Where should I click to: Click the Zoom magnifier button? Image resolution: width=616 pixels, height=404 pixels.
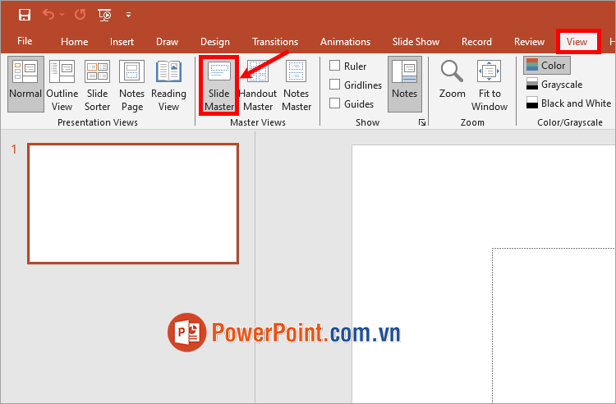(x=453, y=80)
